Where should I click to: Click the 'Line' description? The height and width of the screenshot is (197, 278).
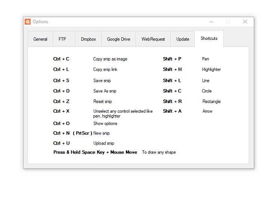coord(206,81)
